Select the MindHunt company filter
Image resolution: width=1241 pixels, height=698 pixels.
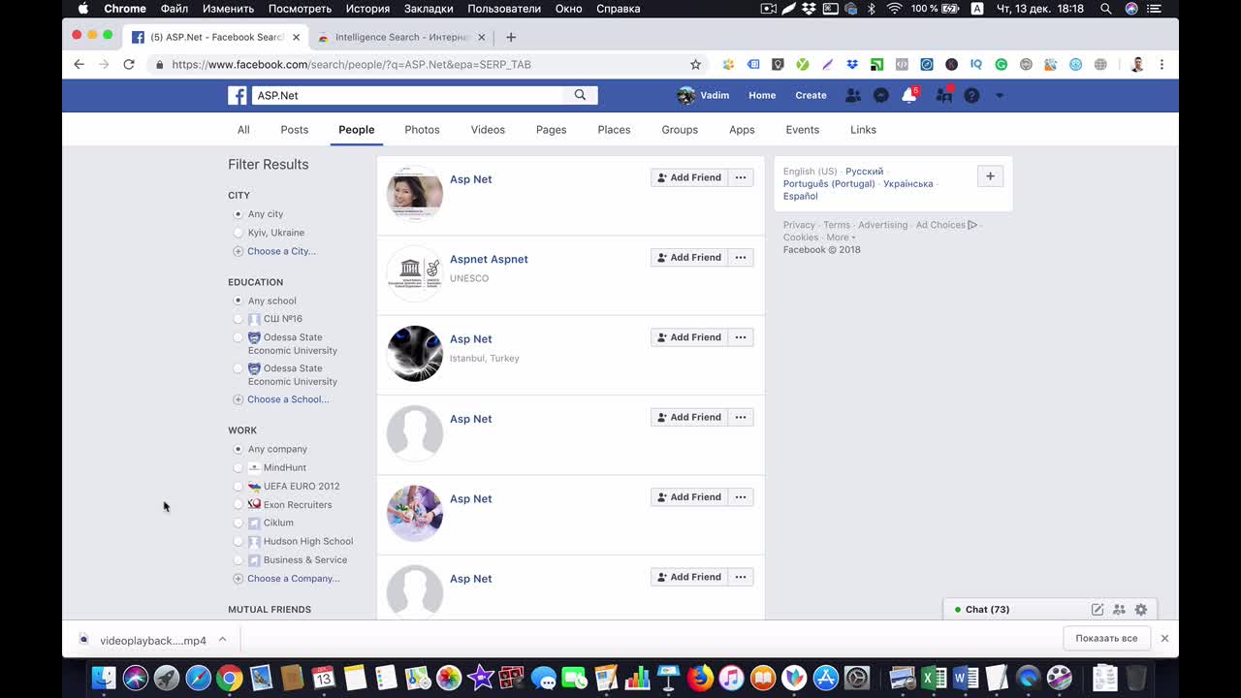click(x=239, y=467)
